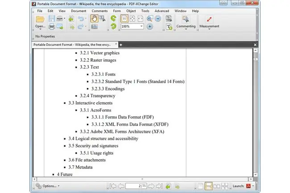Click the Undo arrow icon
290x193 pixels.
click(81, 18)
